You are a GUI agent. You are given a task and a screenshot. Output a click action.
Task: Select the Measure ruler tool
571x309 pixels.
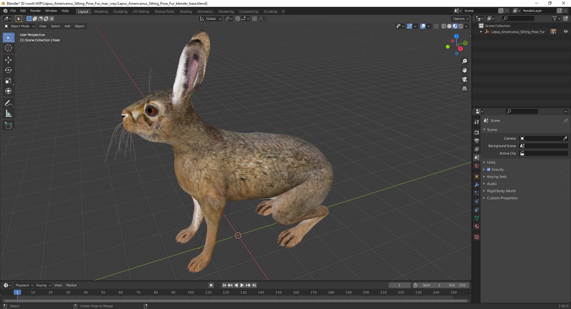(8, 114)
